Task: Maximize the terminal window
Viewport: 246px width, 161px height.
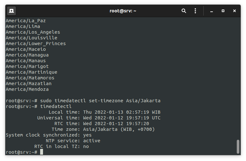Action: 223,11
